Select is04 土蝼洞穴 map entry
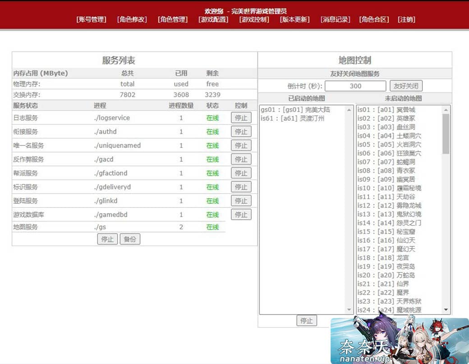The image size is (469, 364). click(399, 135)
